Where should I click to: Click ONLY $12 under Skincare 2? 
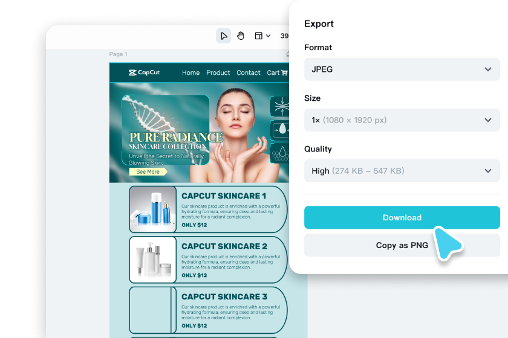(x=194, y=276)
